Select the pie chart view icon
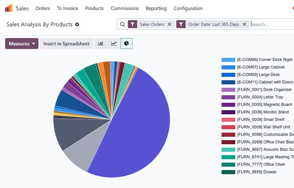This screenshot has width=294, height=188. point(126,44)
